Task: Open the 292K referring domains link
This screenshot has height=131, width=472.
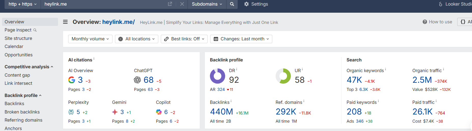Action: click(286, 112)
